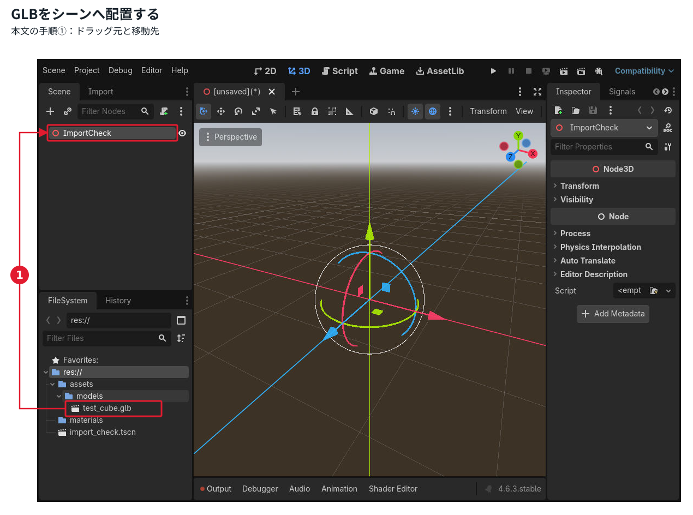The width and height of the screenshot is (693, 515).
Task: Toggle FileSystem split mode icon
Action: (181, 320)
